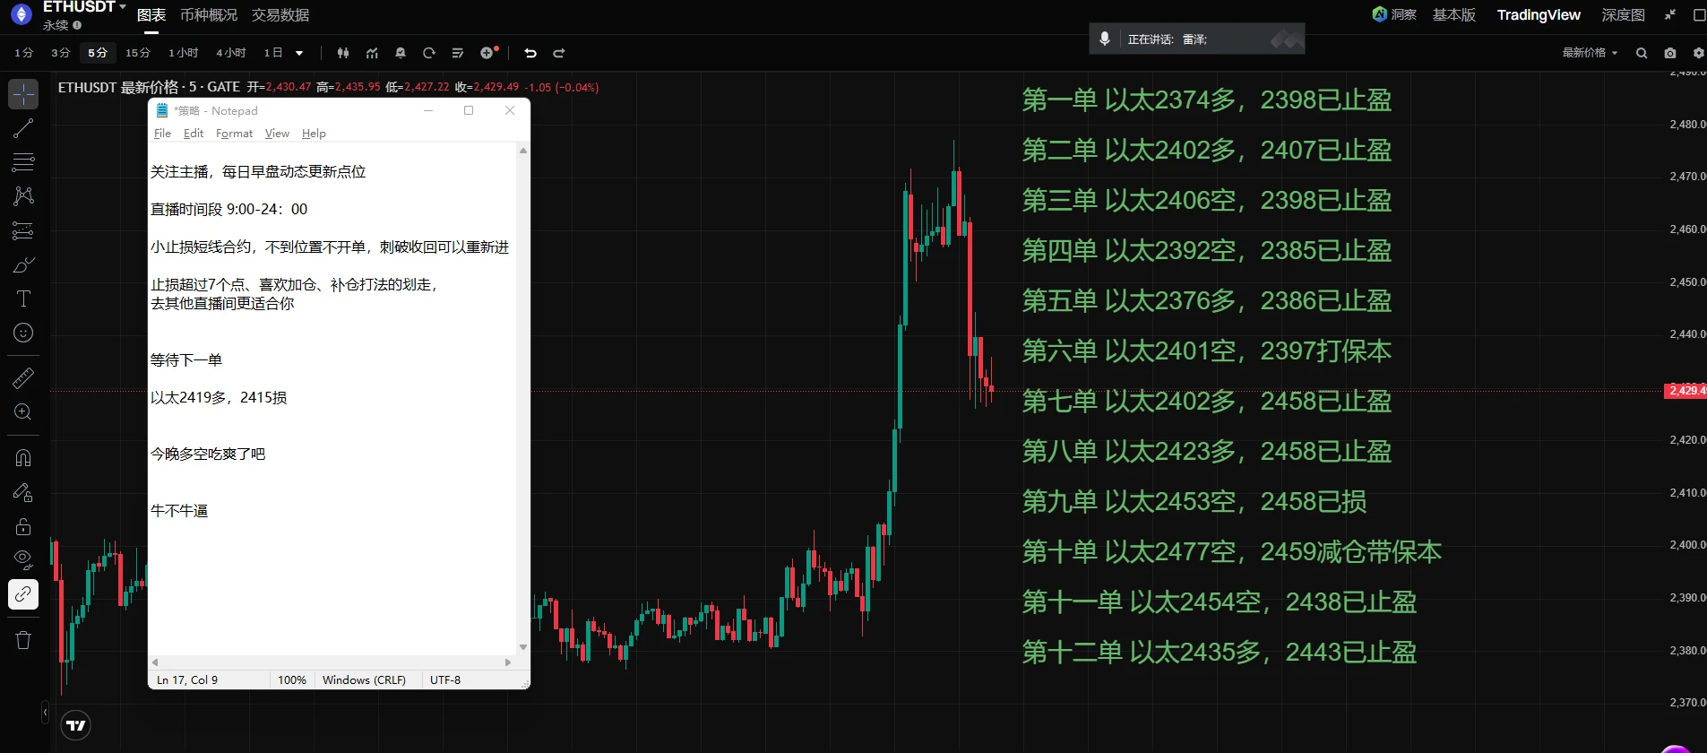Toggle lock all drawing tools
The width and height of the screenshot is (1707, 753).
click(x=23, y=526)
